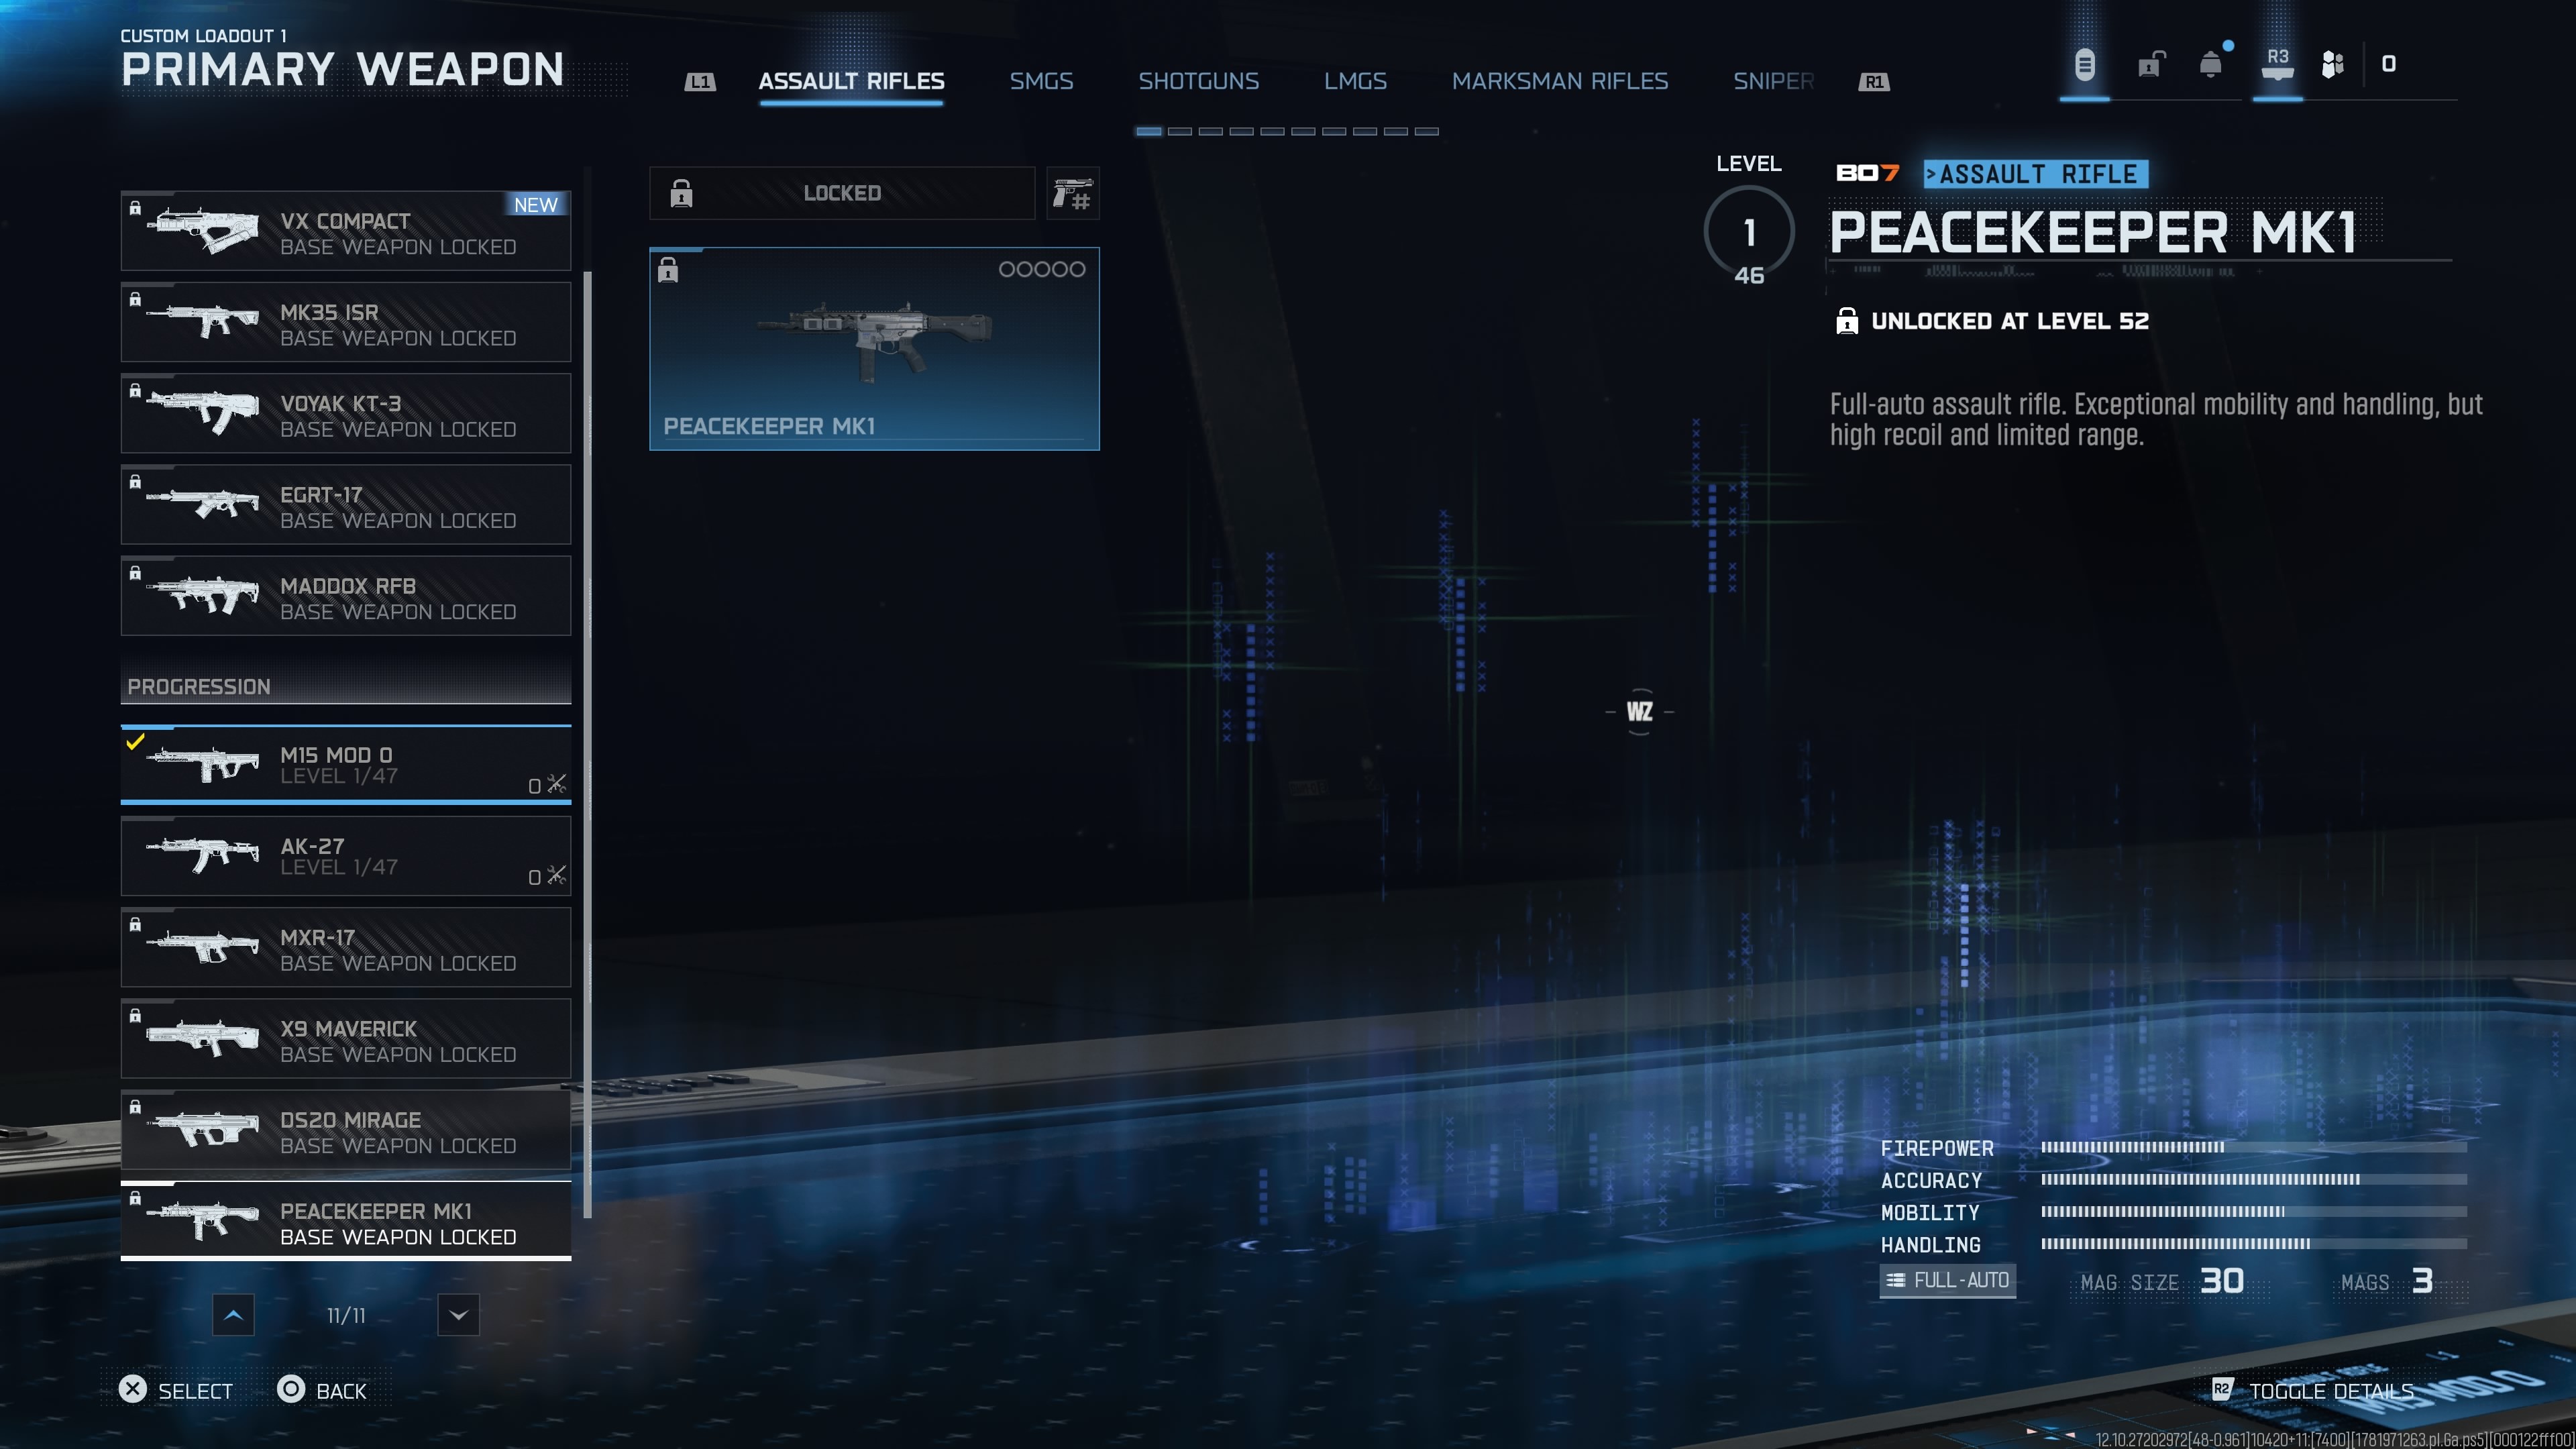Click the Handling stat bar
Image resolution: width=2576 pixels, height=1449 pixels.
[x=2253, y=1244]
